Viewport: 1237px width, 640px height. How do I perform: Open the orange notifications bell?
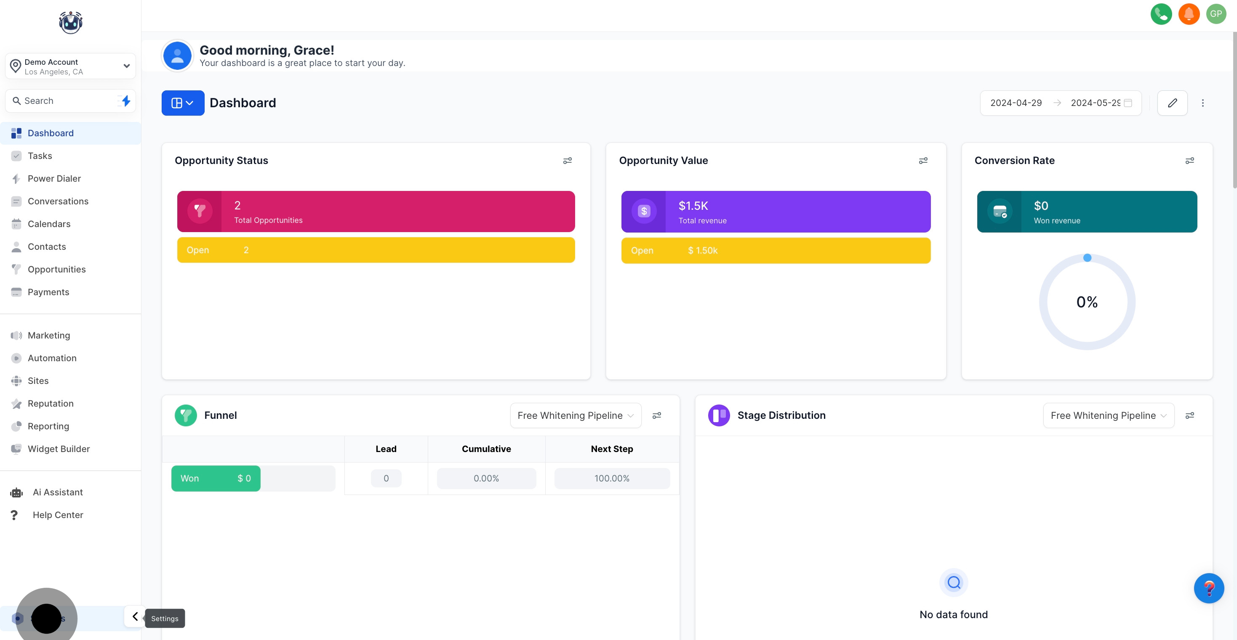pyautogui.click(x=1189, y=14)
